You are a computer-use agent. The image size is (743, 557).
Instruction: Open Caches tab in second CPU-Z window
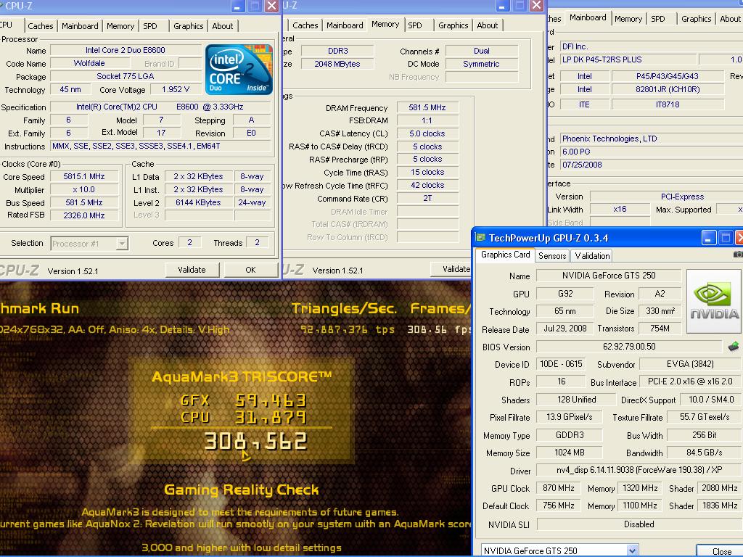coord(305,25)
